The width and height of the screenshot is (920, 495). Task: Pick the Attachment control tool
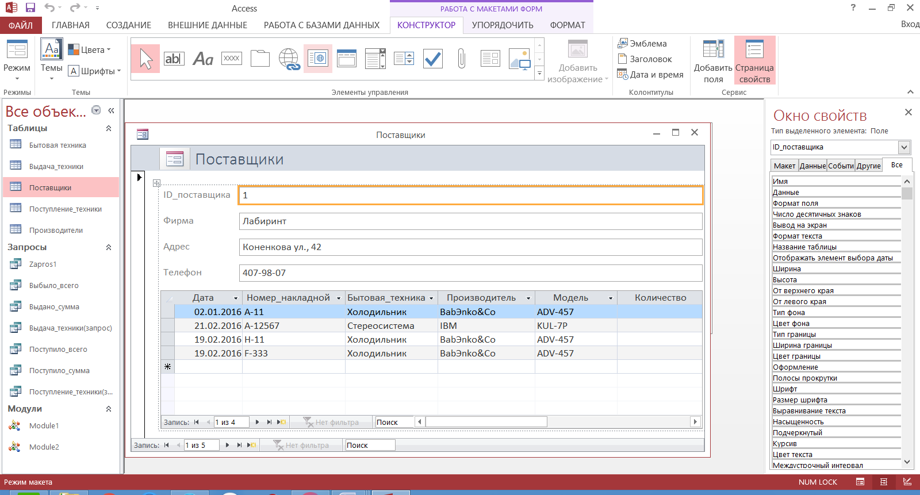coord(462,59)
